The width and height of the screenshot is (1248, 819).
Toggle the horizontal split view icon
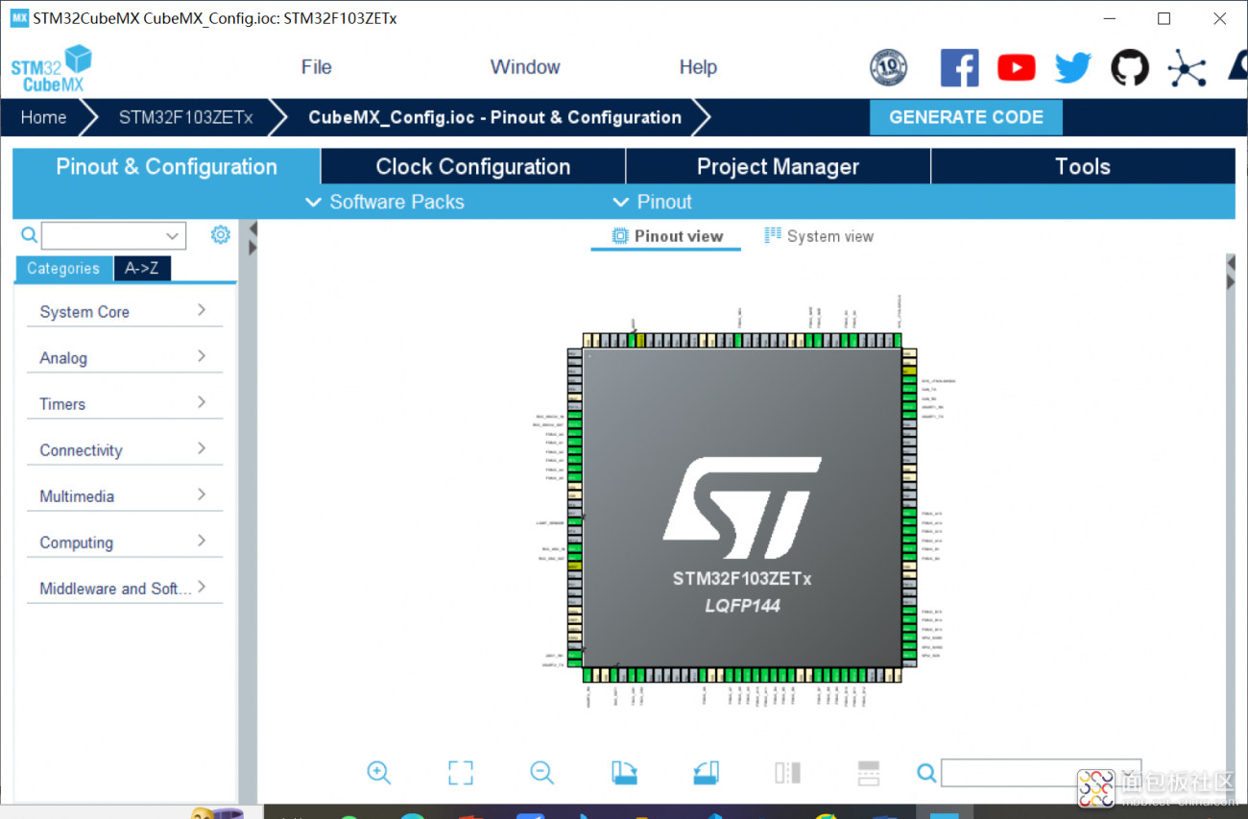pyautogui.click(x=868, y=773)
